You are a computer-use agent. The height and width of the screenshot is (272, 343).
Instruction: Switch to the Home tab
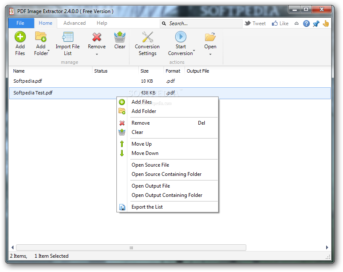coord(45,23)
